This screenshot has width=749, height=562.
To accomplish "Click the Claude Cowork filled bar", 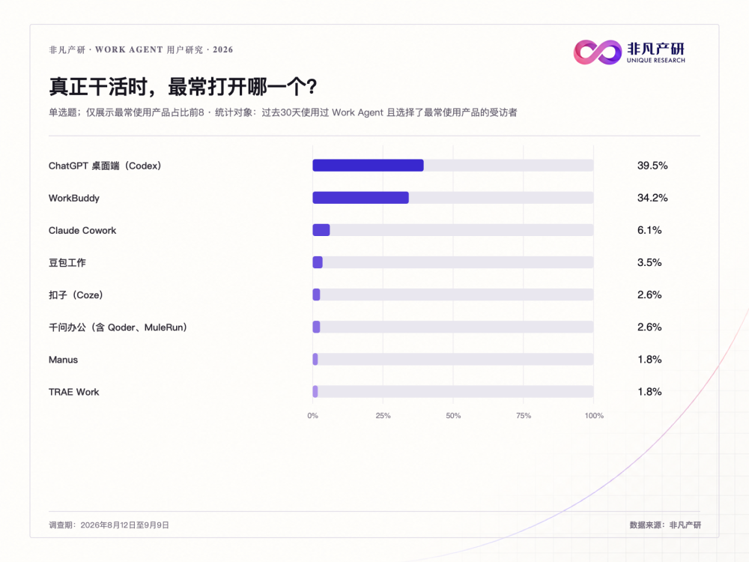I will [321, 230].
